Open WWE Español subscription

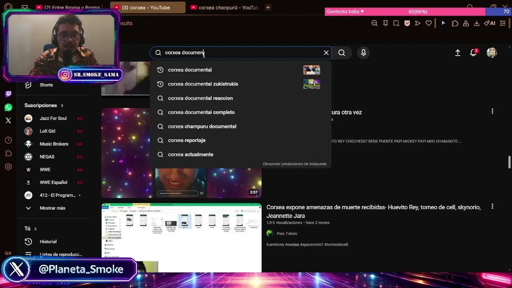(53, 182)
